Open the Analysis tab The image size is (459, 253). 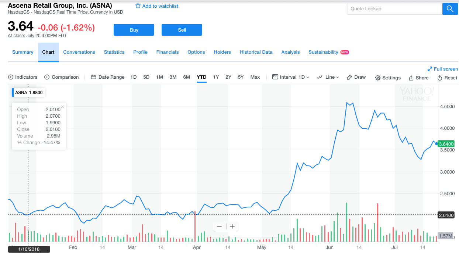pos(291,52)
